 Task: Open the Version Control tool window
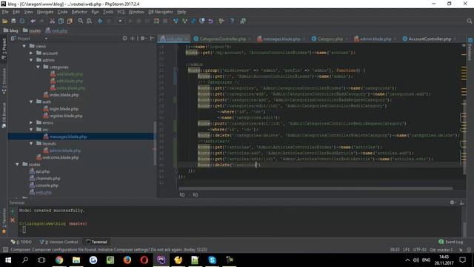click(59, 242)
